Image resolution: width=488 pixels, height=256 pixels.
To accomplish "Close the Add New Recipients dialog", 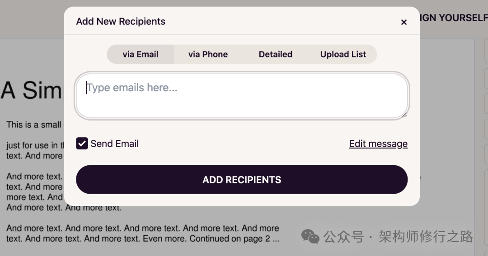I will tap(404, 22).
